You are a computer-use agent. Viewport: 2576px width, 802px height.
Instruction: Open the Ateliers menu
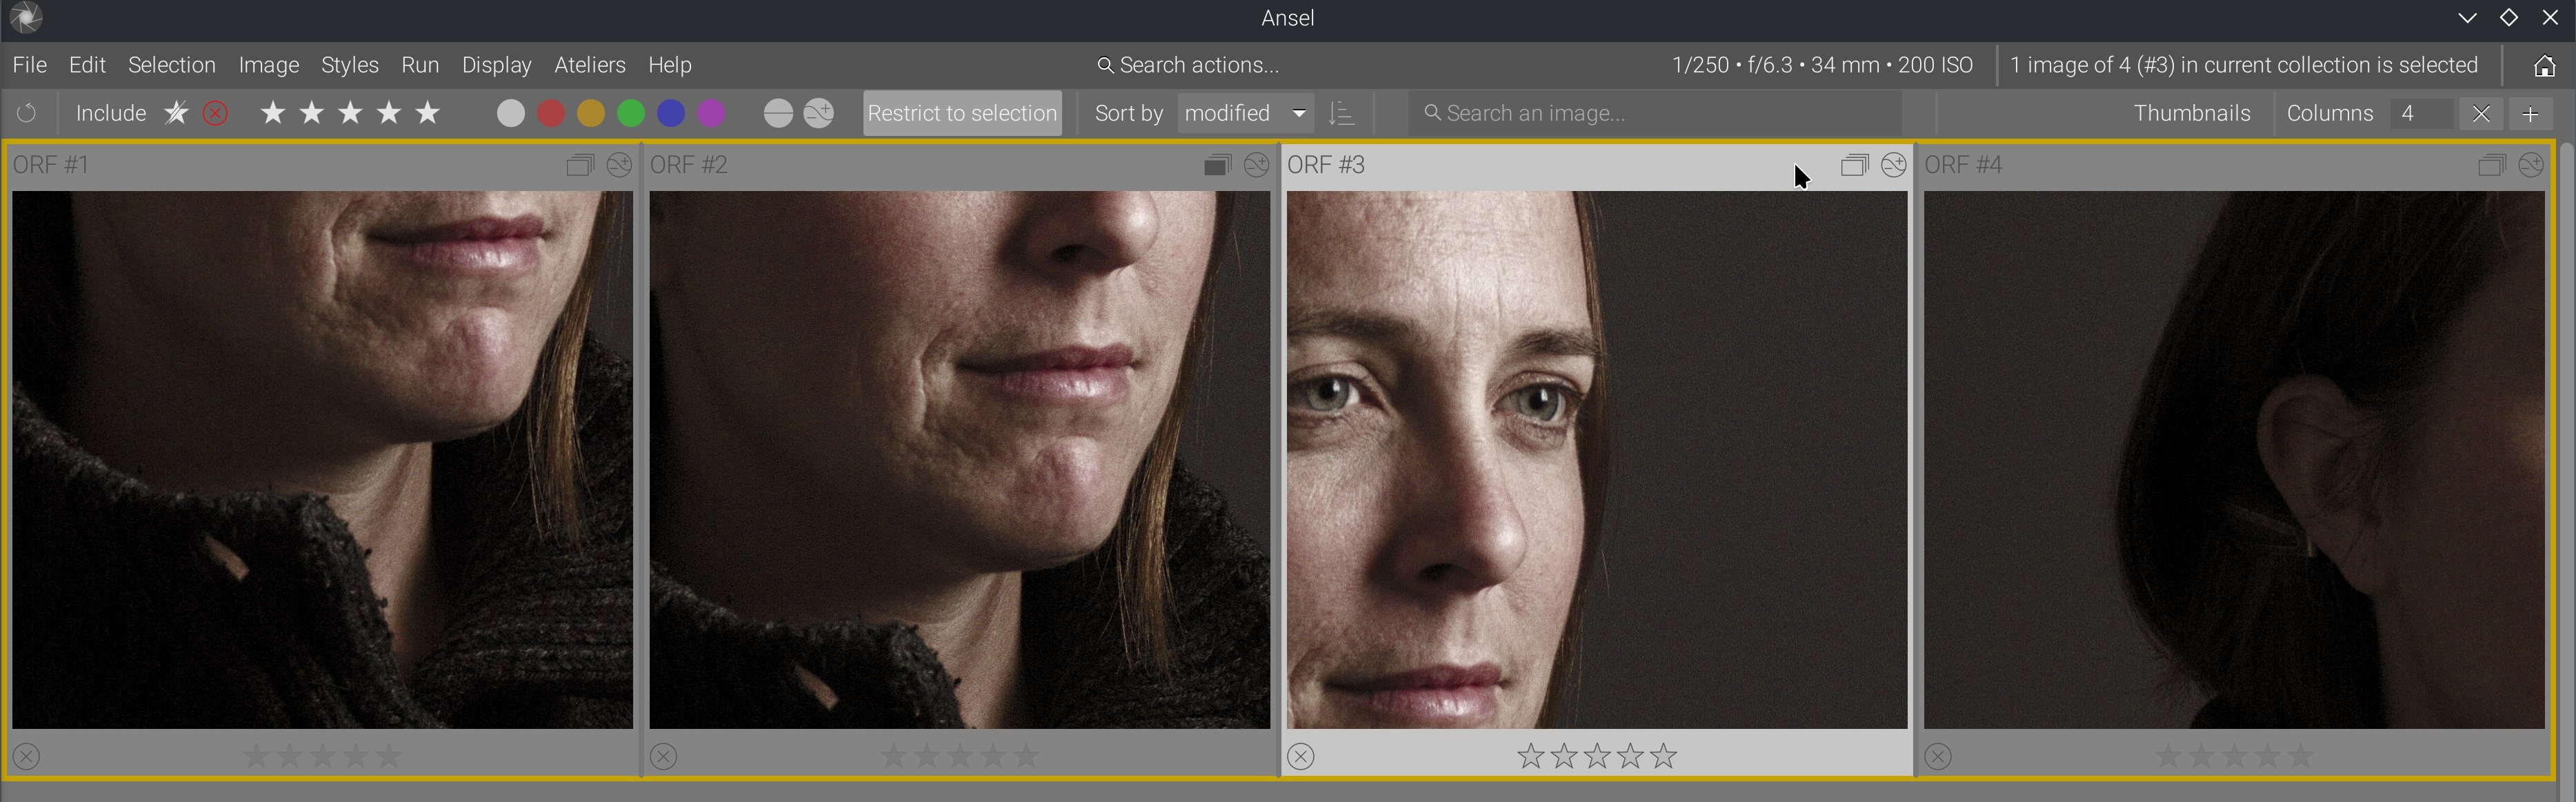click(x=590, y=66)
